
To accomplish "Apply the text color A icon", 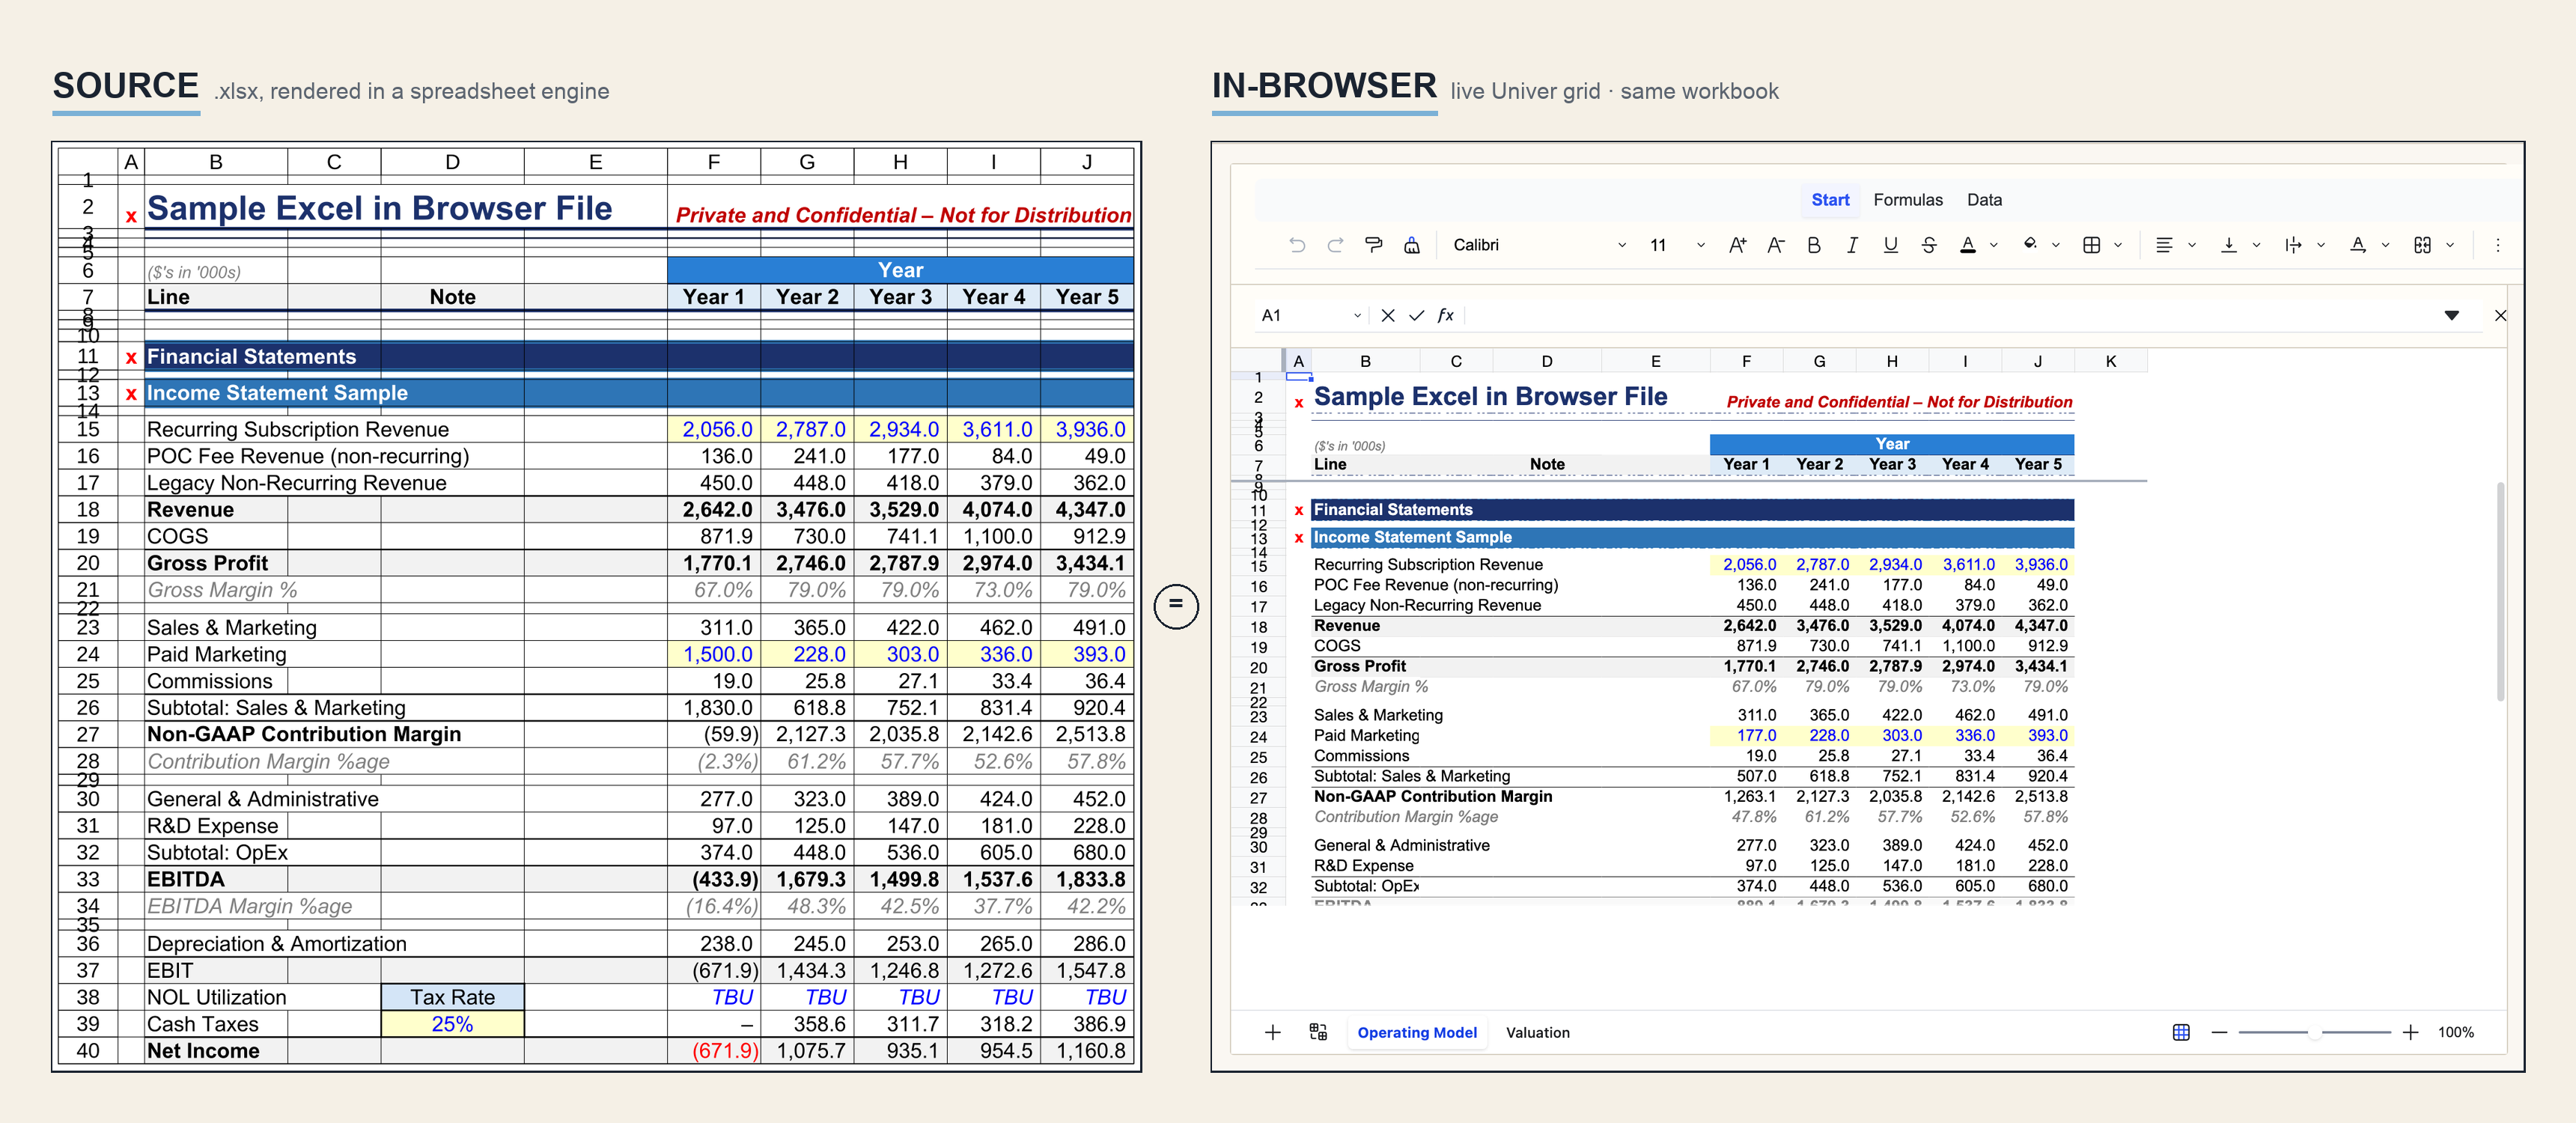I will pyautogui.click(x=1967, y=245).
